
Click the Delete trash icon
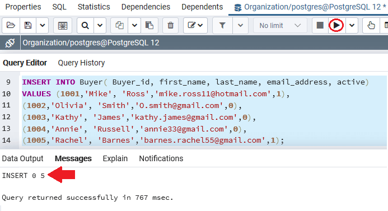pyautogui.click(x=171, y=25)
